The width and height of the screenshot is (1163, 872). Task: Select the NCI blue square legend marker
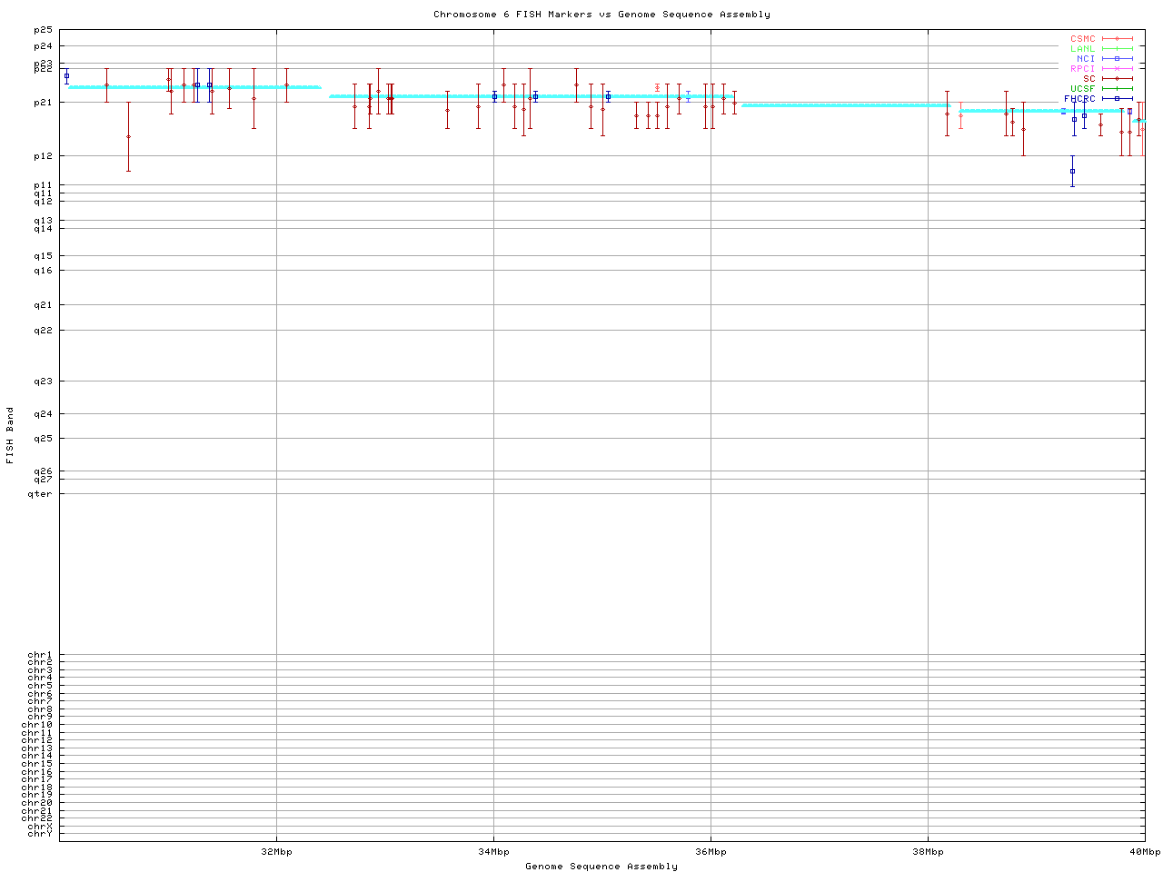tap(1117, 59)
